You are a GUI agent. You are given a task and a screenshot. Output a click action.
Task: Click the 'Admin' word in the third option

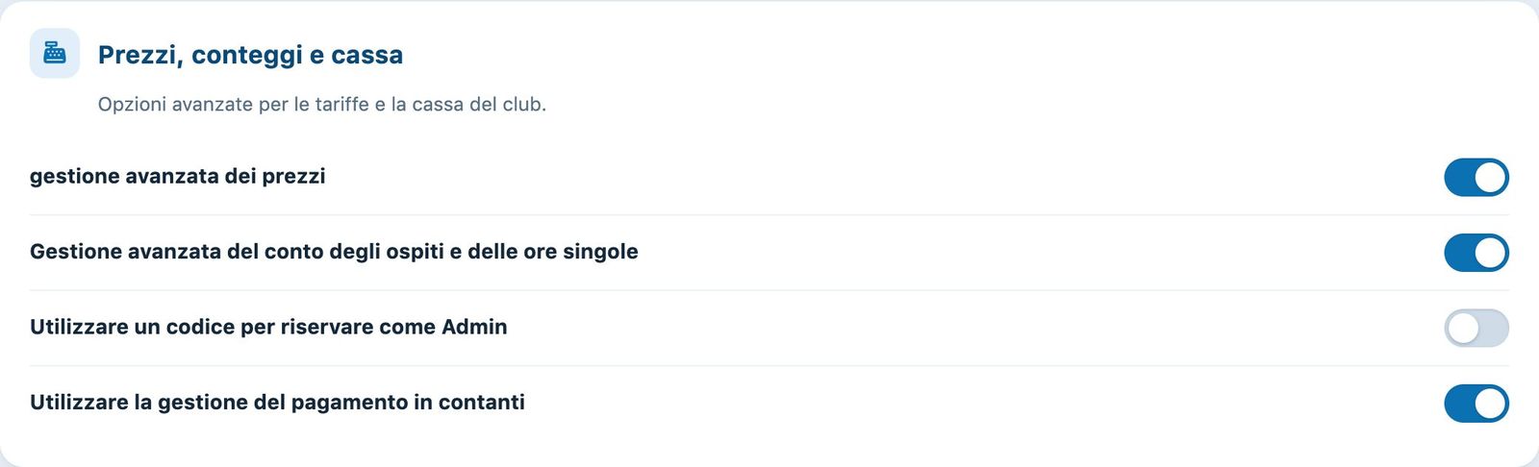(x=474, y=327)
